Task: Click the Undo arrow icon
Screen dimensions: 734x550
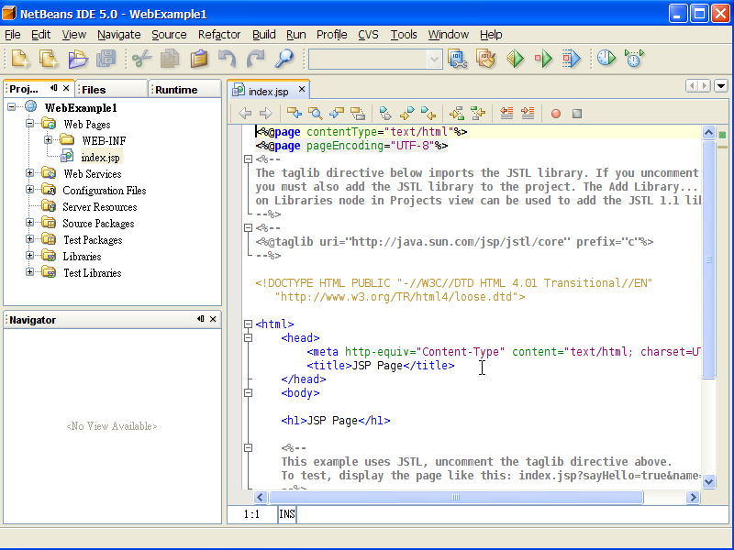Action: click(227, 59)
